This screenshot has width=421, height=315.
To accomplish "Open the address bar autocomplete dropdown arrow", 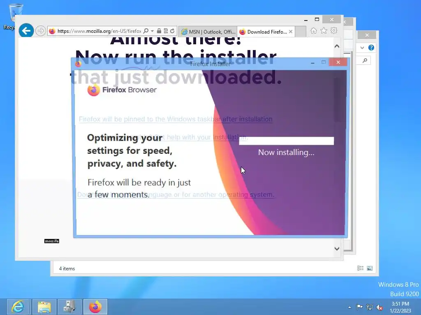I will 152,31.
